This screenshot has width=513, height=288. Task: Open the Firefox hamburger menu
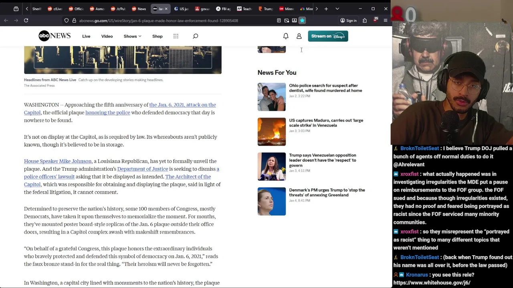pos(386,20)
